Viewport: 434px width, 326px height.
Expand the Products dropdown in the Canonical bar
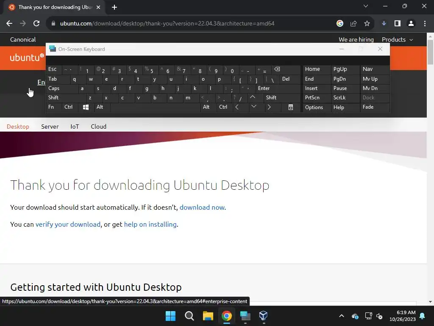pyautogui.click(x=397, y=39)
